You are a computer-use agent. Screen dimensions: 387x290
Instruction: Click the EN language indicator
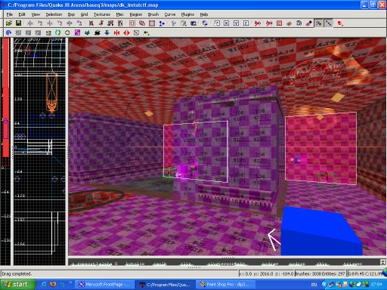(x=314, y=285)
